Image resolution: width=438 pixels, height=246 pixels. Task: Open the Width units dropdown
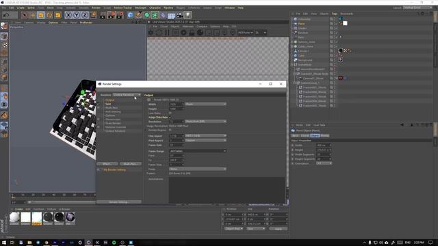(205, 104)
